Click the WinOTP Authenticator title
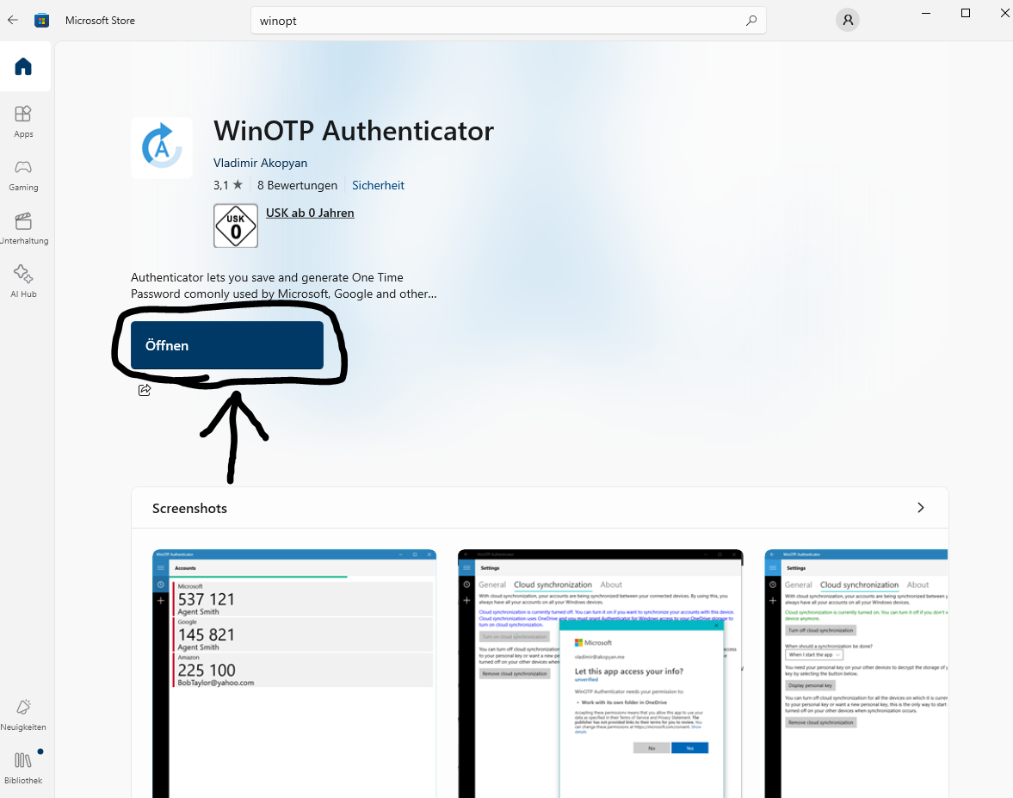Image resolution: width=1013 pixels, height=798 pixels. pyautogui.click(x=354, y=131)
